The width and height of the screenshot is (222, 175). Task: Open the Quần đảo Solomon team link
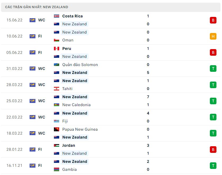pyautogui.click(x=80, y=65)
